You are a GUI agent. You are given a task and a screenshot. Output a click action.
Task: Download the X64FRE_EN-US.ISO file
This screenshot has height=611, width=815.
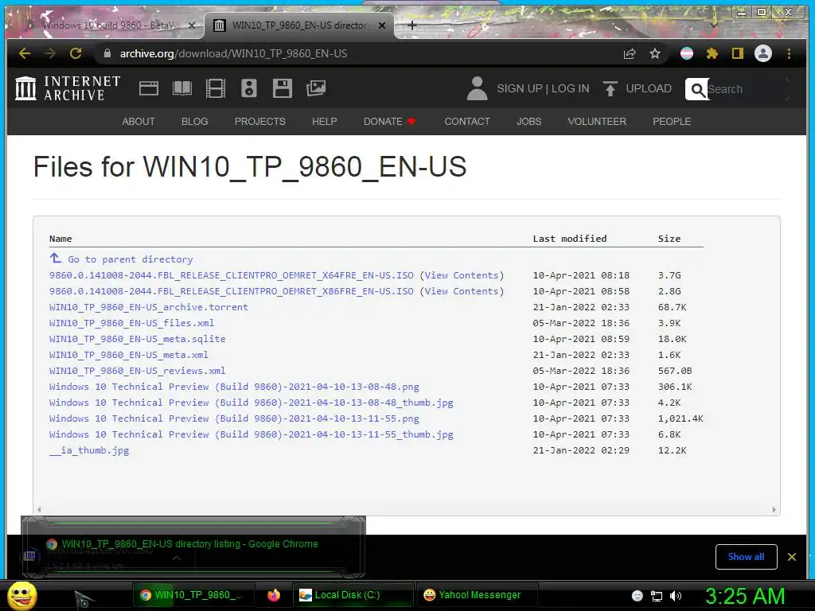232,275
